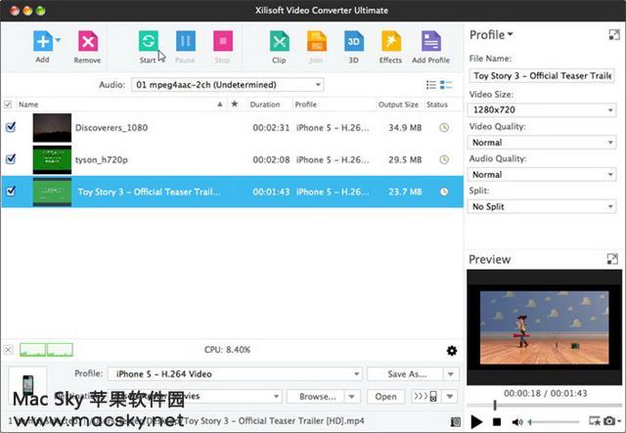Click the snapshot options arrow beside camera
The image size is (626, 433).
pos(619,420)
